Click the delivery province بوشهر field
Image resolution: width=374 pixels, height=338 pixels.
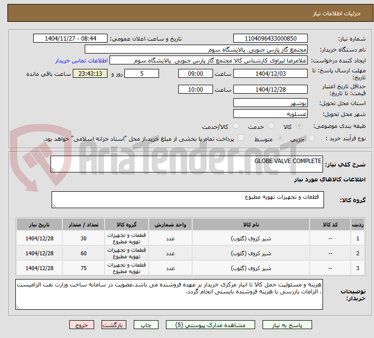(x=270, y=103)
